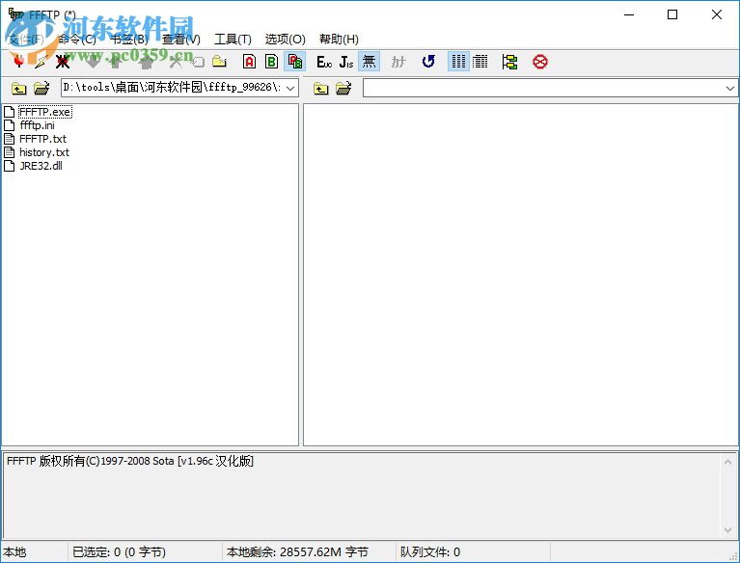Minimize the FFFTP window

(629, 14)
